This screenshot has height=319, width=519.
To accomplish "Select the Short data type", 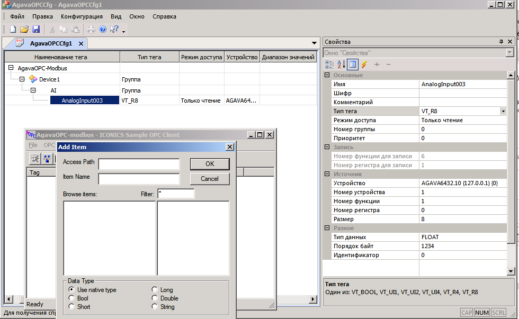I will tap(71, 306).
